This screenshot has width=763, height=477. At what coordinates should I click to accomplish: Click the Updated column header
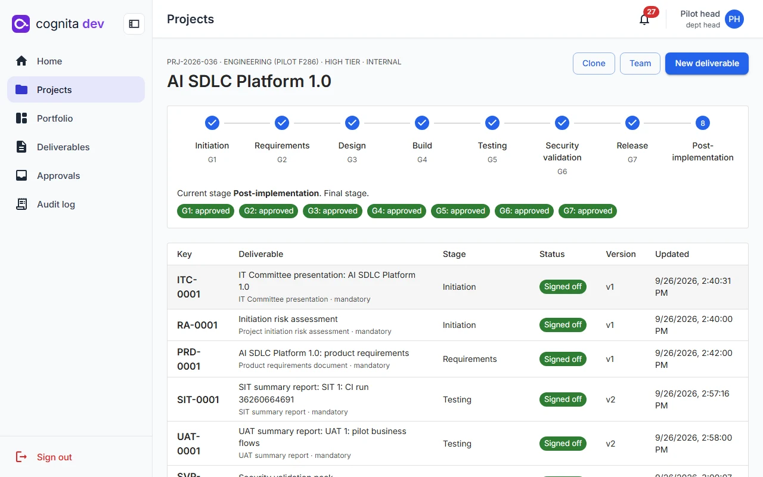pyautogui.click(x=672, y=254)
